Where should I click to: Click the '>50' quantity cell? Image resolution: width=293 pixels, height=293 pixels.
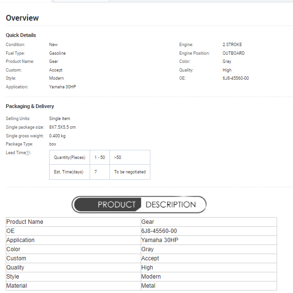(x=118, y=158)
